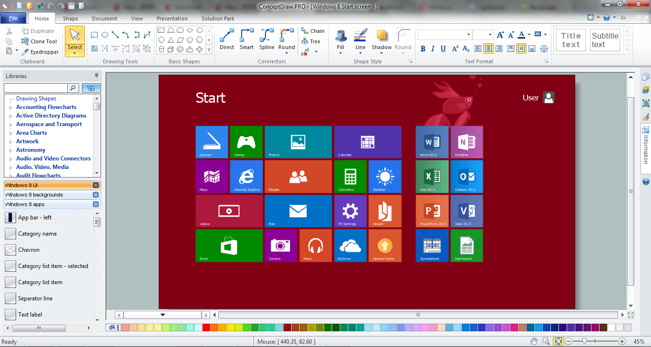The width and height of the screenshot is (651, 347).
Task: Open the Information side panel tab
Action: [646, 149]
